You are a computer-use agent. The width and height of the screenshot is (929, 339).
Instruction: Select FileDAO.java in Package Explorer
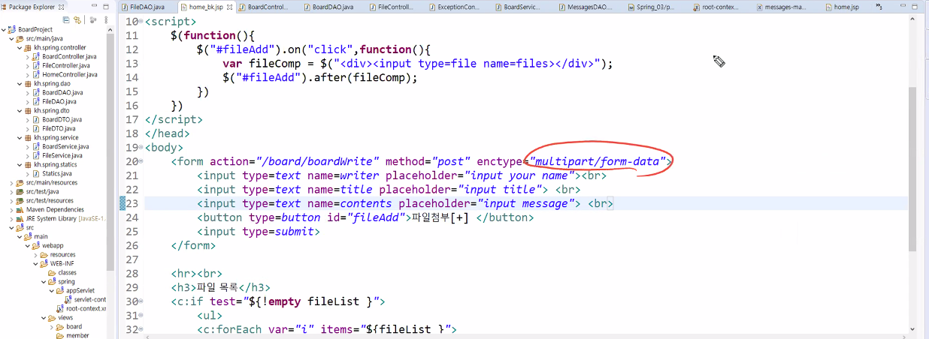[x=59, y=101]
